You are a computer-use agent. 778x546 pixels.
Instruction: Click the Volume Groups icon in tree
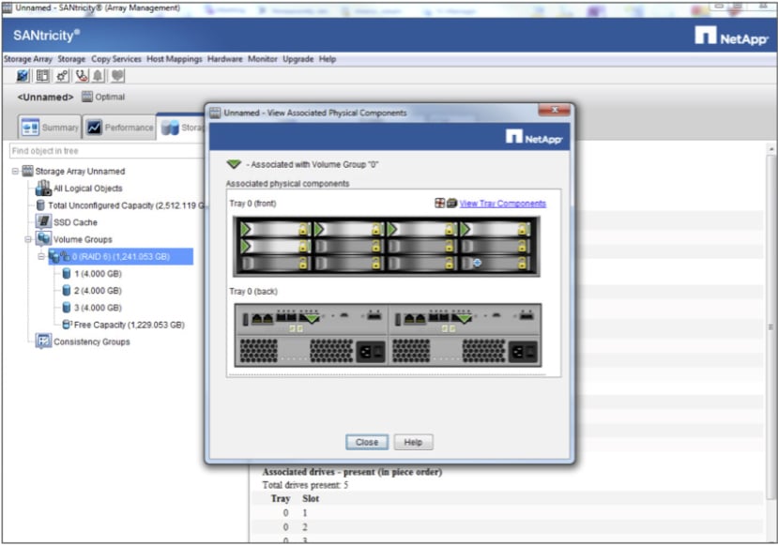tap(44, 239)
